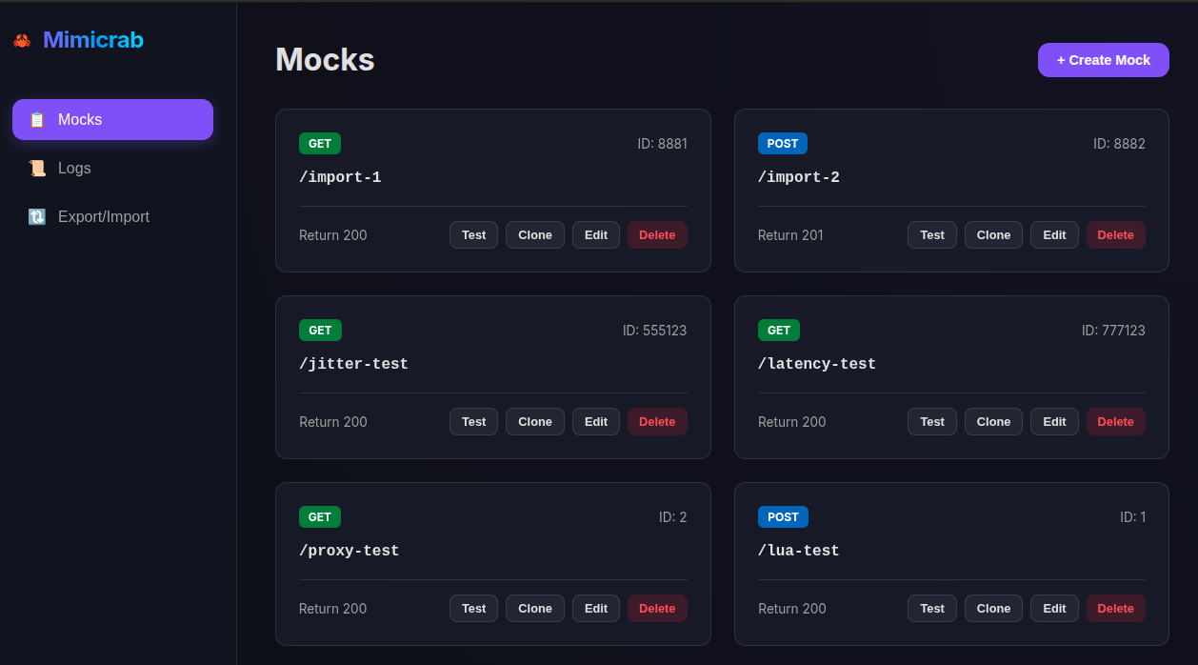Select the Mocks sidebar icon
Image resolution: width=1198 pixels, height=665 pixels.
pyautogui.click(x=37, y=119)
